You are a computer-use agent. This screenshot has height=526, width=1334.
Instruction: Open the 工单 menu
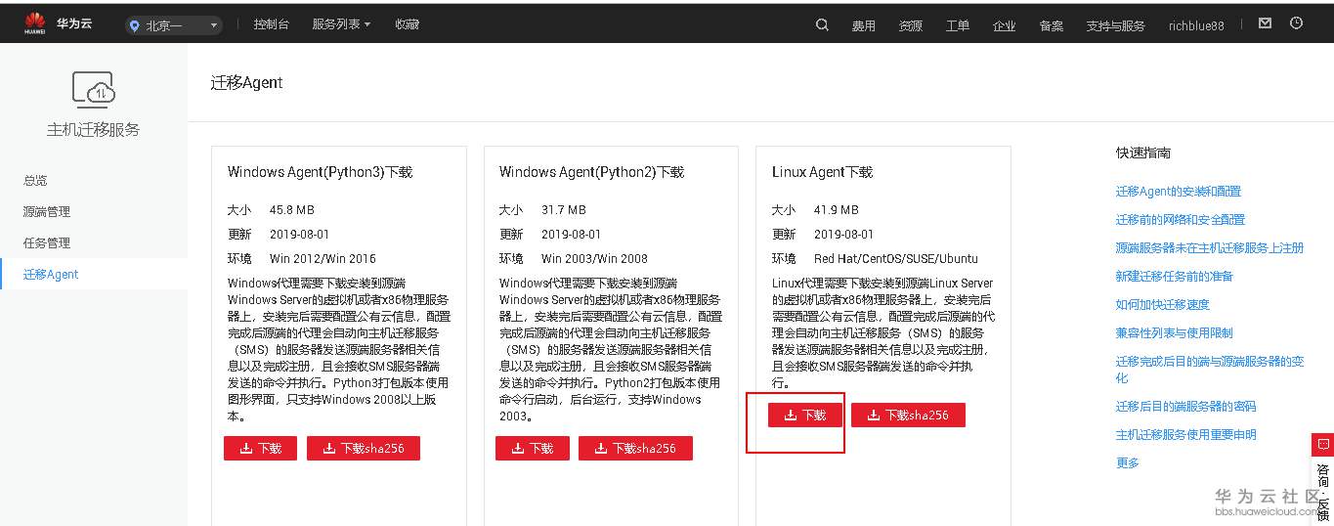pyautogui.click(x=958, y=25)
